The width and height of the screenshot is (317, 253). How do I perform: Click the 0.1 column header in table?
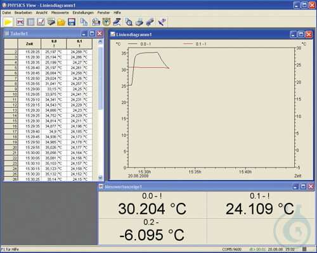point(79,44)
